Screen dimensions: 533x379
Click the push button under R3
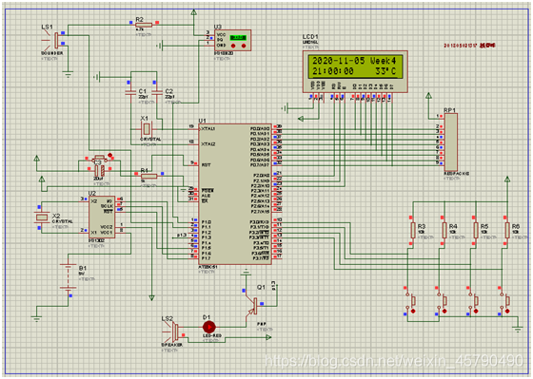pyautogui.click(x=411, y=301)
